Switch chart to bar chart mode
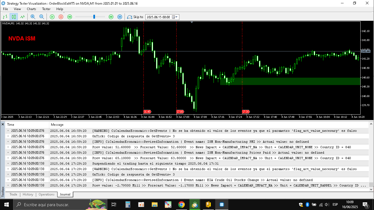 tap(5, 17)
